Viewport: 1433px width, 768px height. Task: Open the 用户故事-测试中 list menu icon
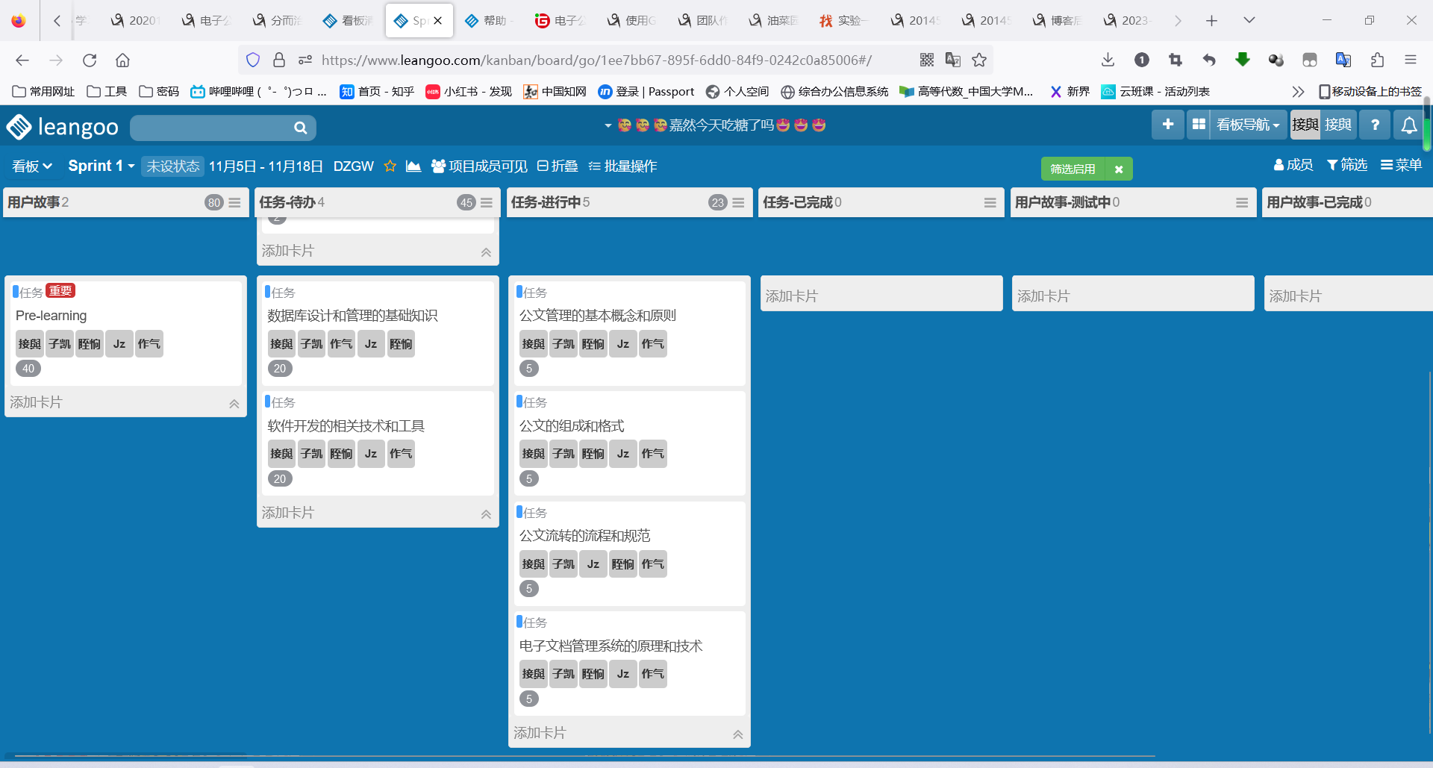tap(1242, 202)
